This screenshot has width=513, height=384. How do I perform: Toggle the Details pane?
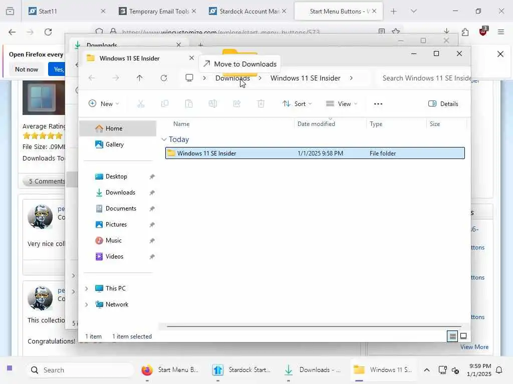443,104
